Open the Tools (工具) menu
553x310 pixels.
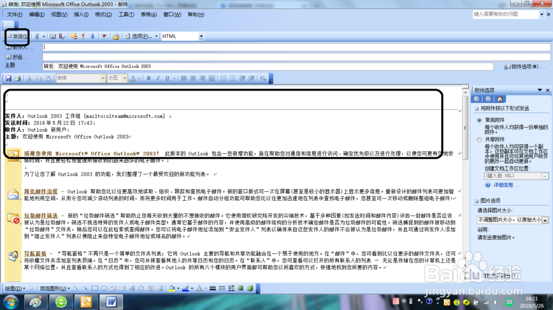coord(126,14)
